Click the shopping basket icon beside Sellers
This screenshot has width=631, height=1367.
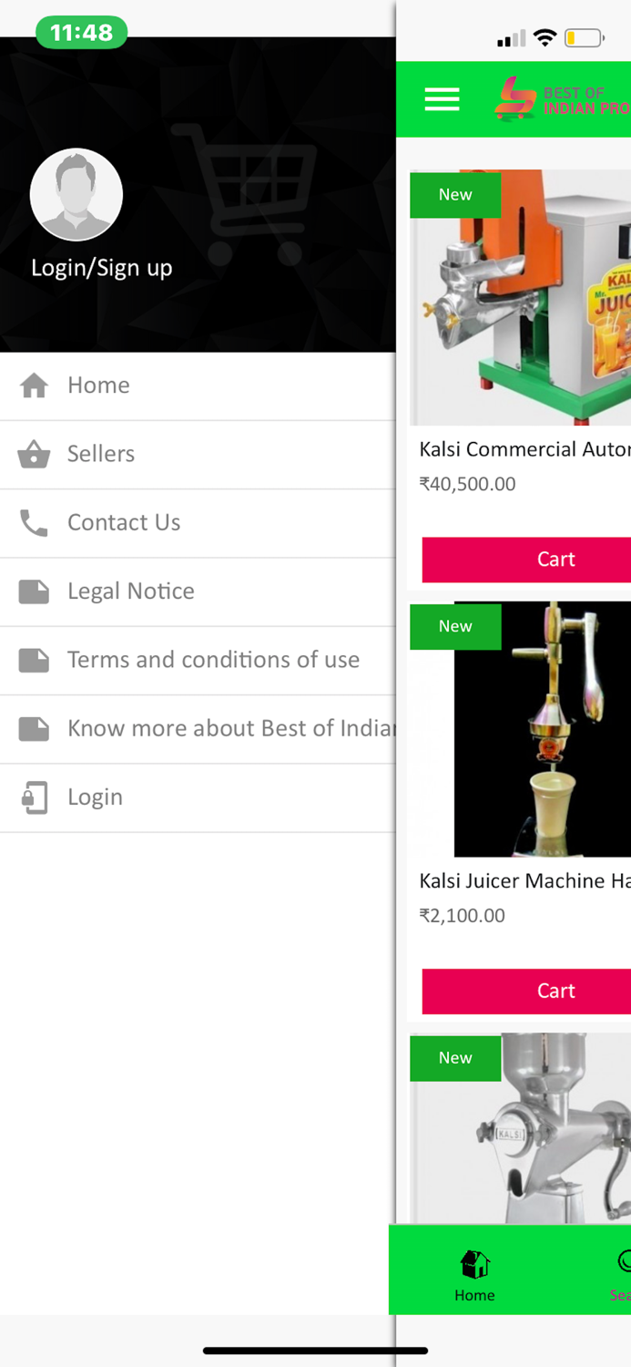[x=34, y=454]
